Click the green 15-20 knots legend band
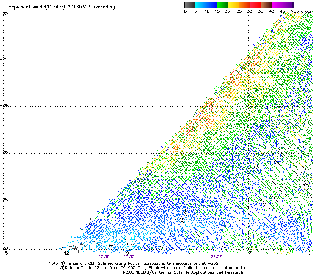 coord(222,5)
